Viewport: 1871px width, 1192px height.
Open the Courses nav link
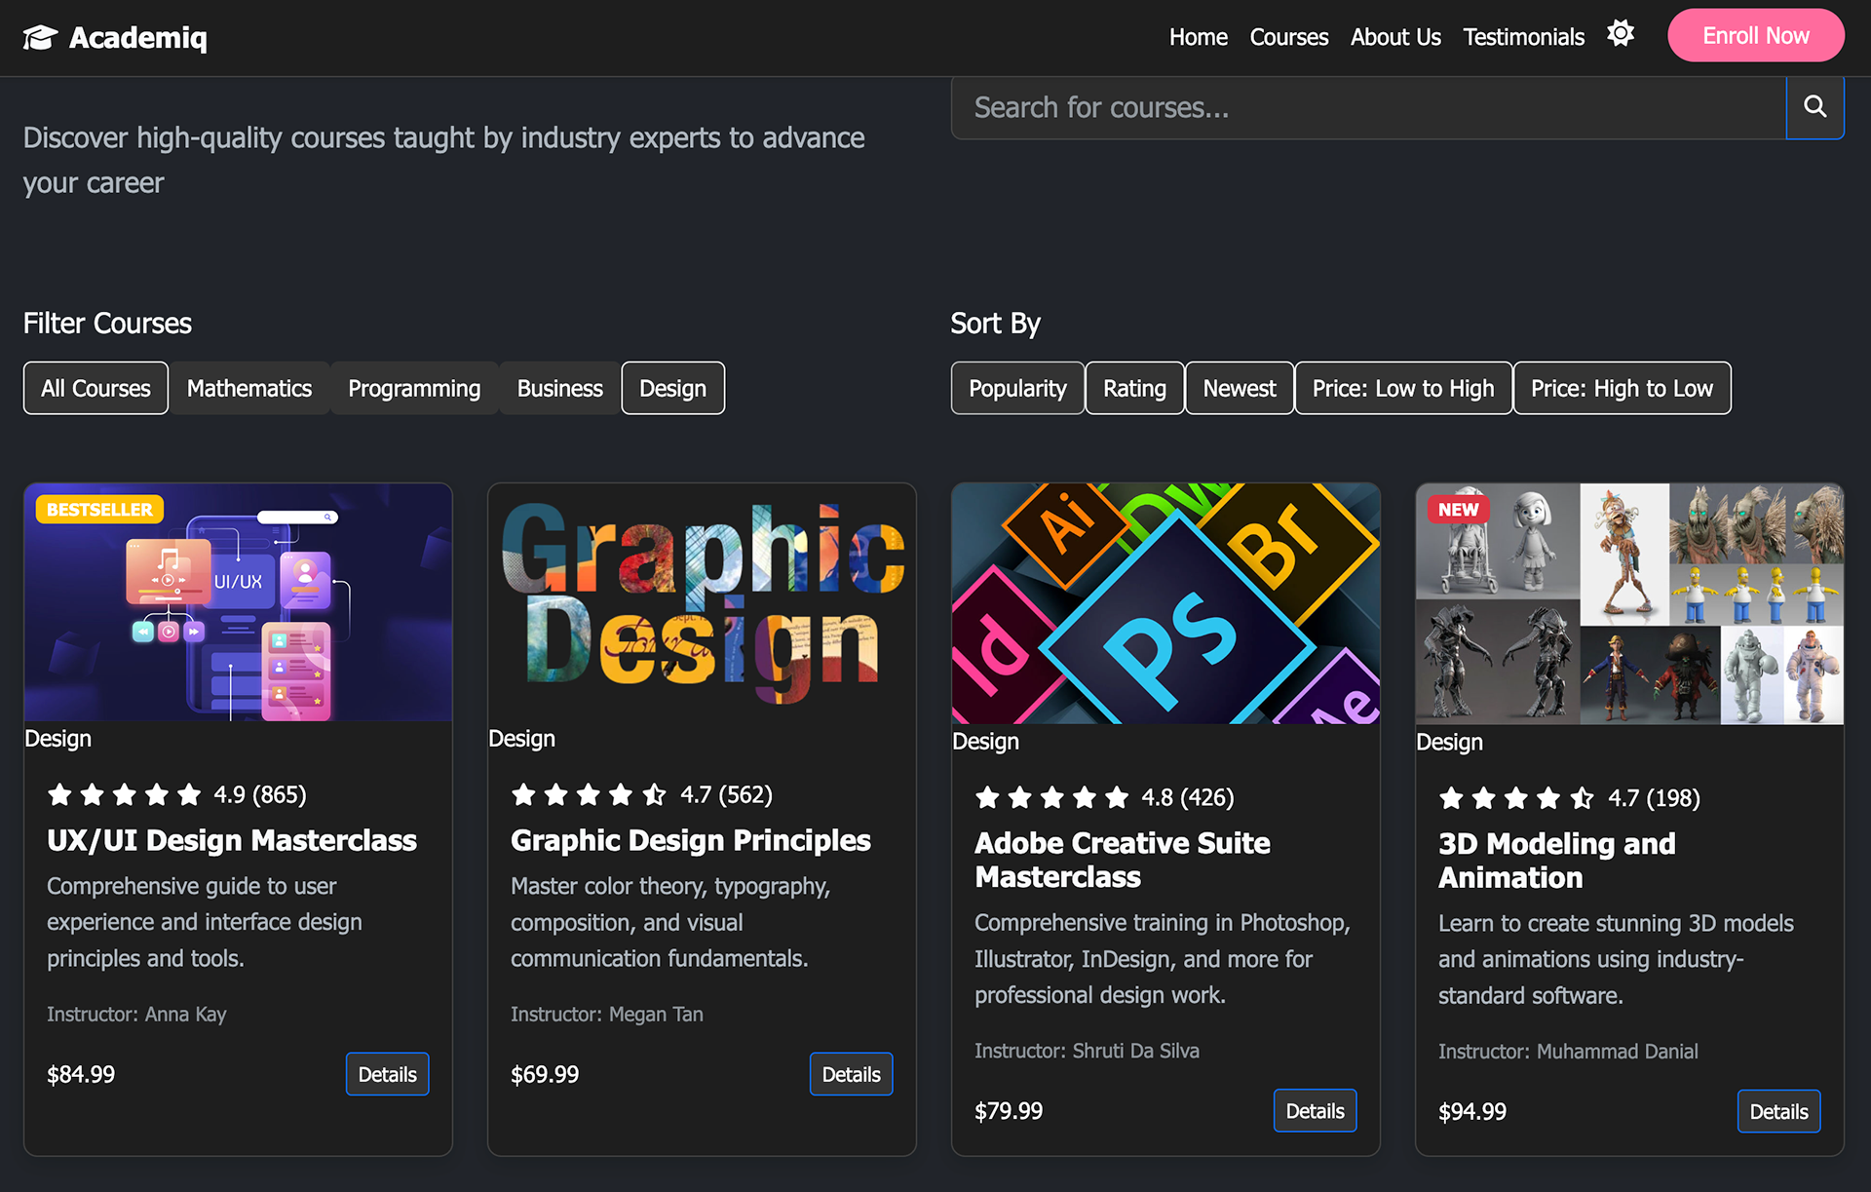coord(1288,37)
